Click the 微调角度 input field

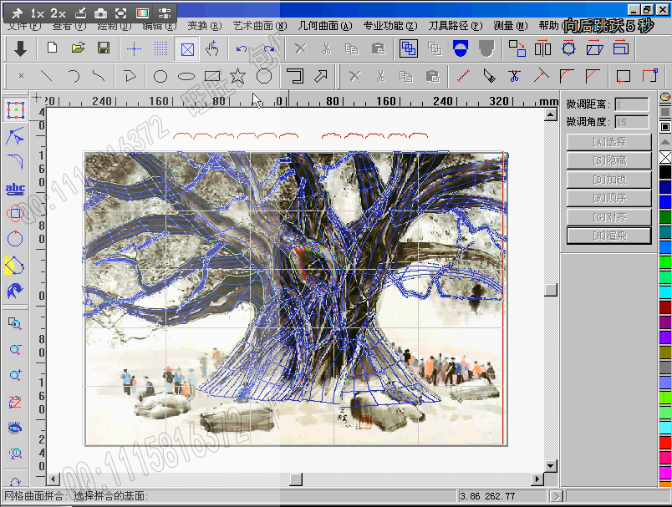coord(632,122)
